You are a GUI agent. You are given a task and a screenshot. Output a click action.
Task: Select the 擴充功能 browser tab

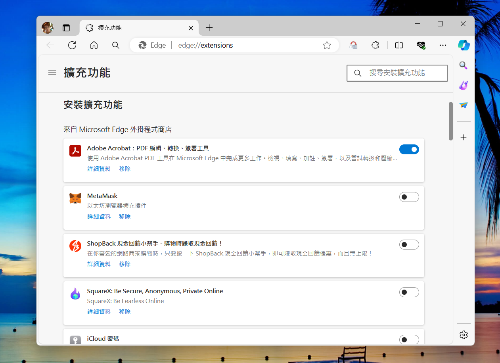pos(135,28)
